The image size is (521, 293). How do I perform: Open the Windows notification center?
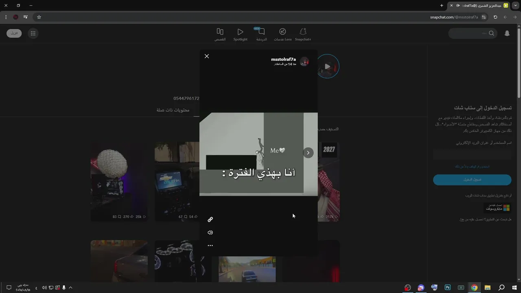point(9,288)
